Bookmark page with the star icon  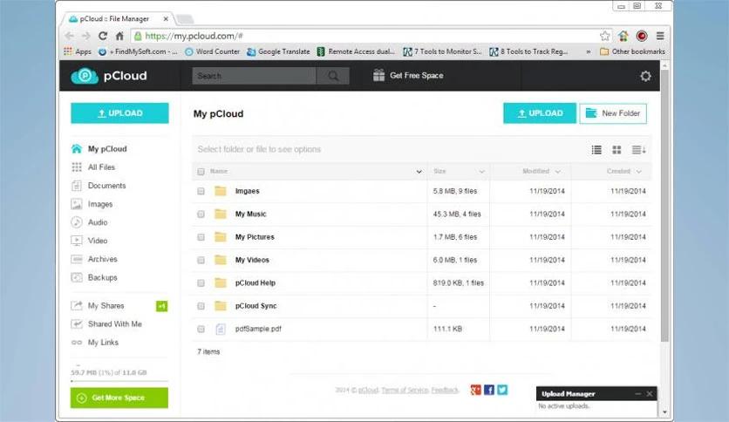click(604, 36)
